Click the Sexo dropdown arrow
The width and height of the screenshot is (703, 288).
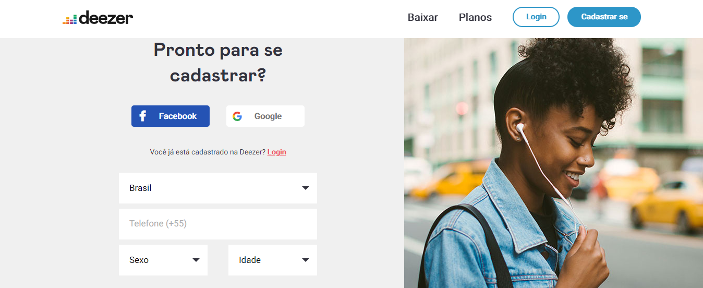[196, 260]
